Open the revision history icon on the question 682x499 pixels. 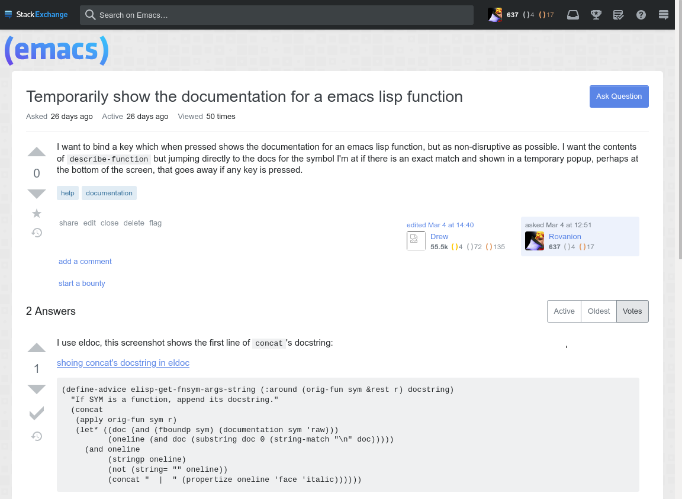coord(36,233)
